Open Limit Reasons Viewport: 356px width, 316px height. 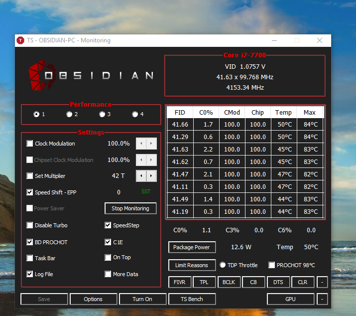coord(192,265)
